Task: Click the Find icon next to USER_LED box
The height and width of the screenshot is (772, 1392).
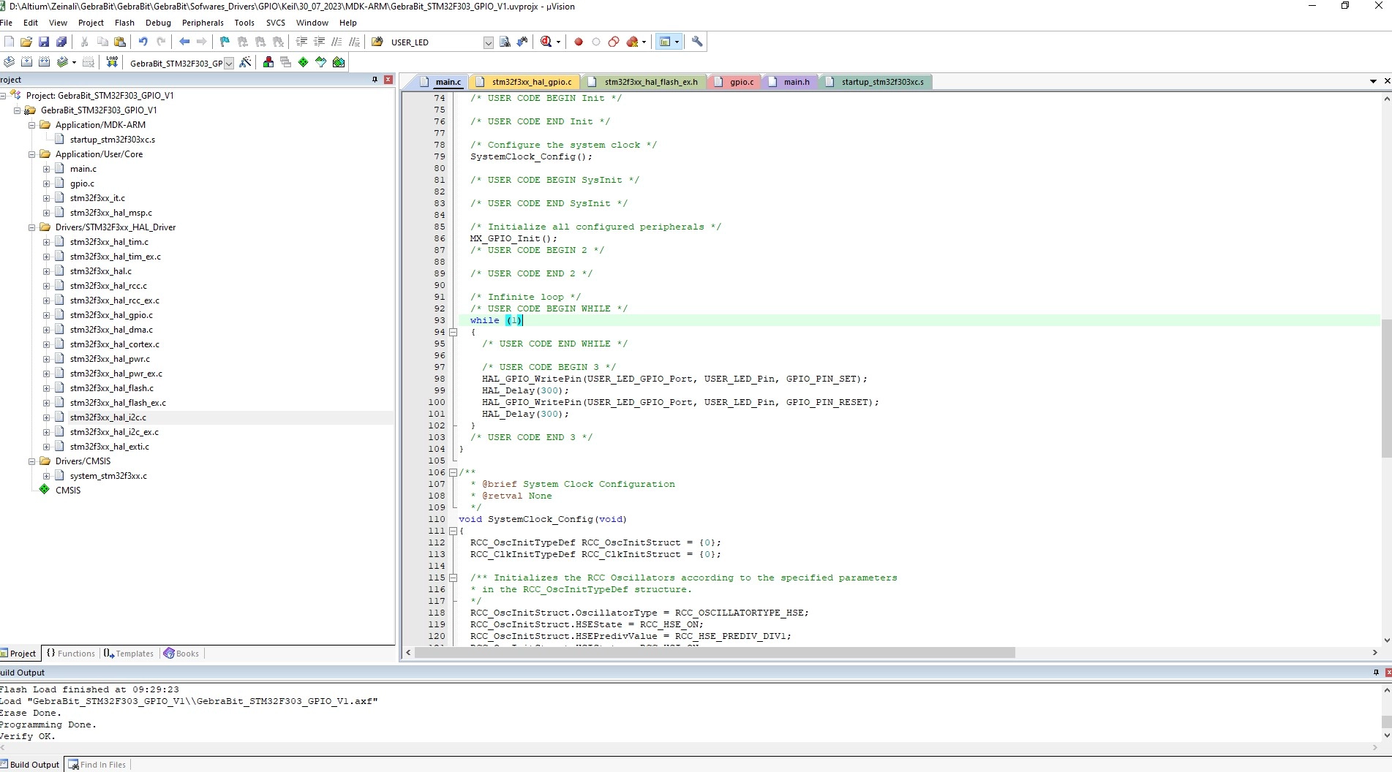Action: [x=505, y=42]
